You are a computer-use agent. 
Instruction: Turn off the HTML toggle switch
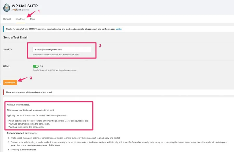36,66
